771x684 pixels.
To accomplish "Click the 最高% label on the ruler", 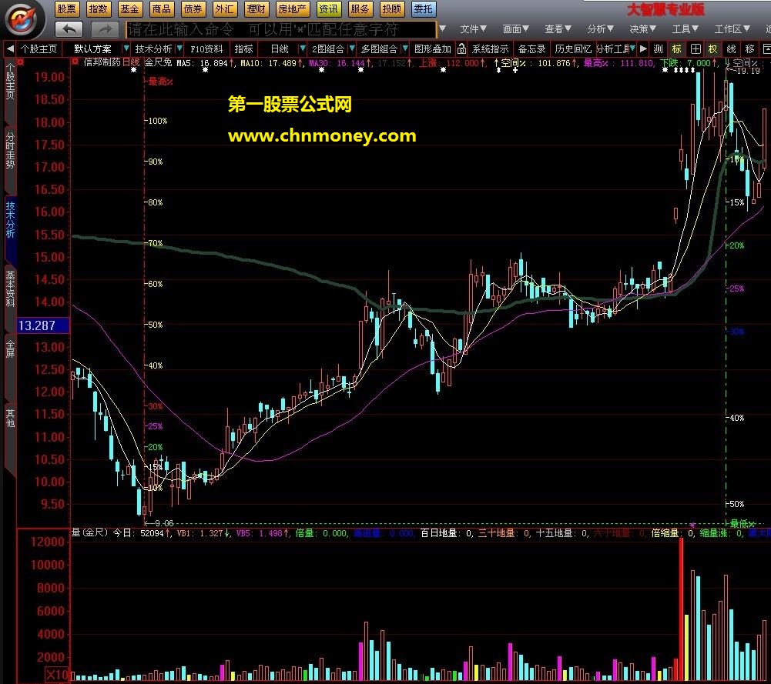I will coord(161,82).
